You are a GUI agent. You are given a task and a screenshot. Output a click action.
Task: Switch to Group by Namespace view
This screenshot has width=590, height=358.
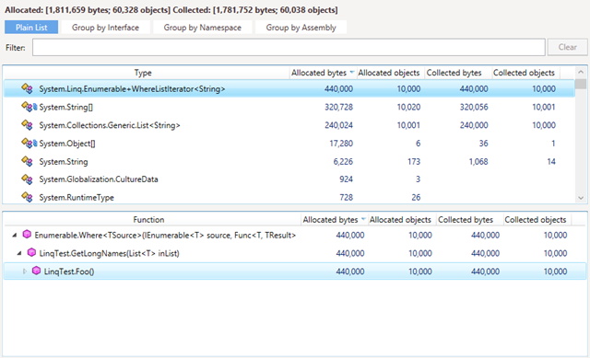[x=203, y=28]
